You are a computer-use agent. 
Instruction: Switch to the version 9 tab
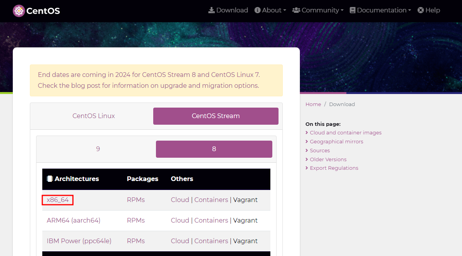point(98,149)
